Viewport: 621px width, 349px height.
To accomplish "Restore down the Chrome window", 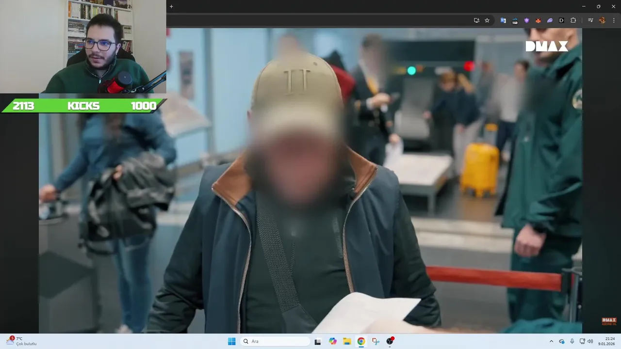I will [598, 6].
